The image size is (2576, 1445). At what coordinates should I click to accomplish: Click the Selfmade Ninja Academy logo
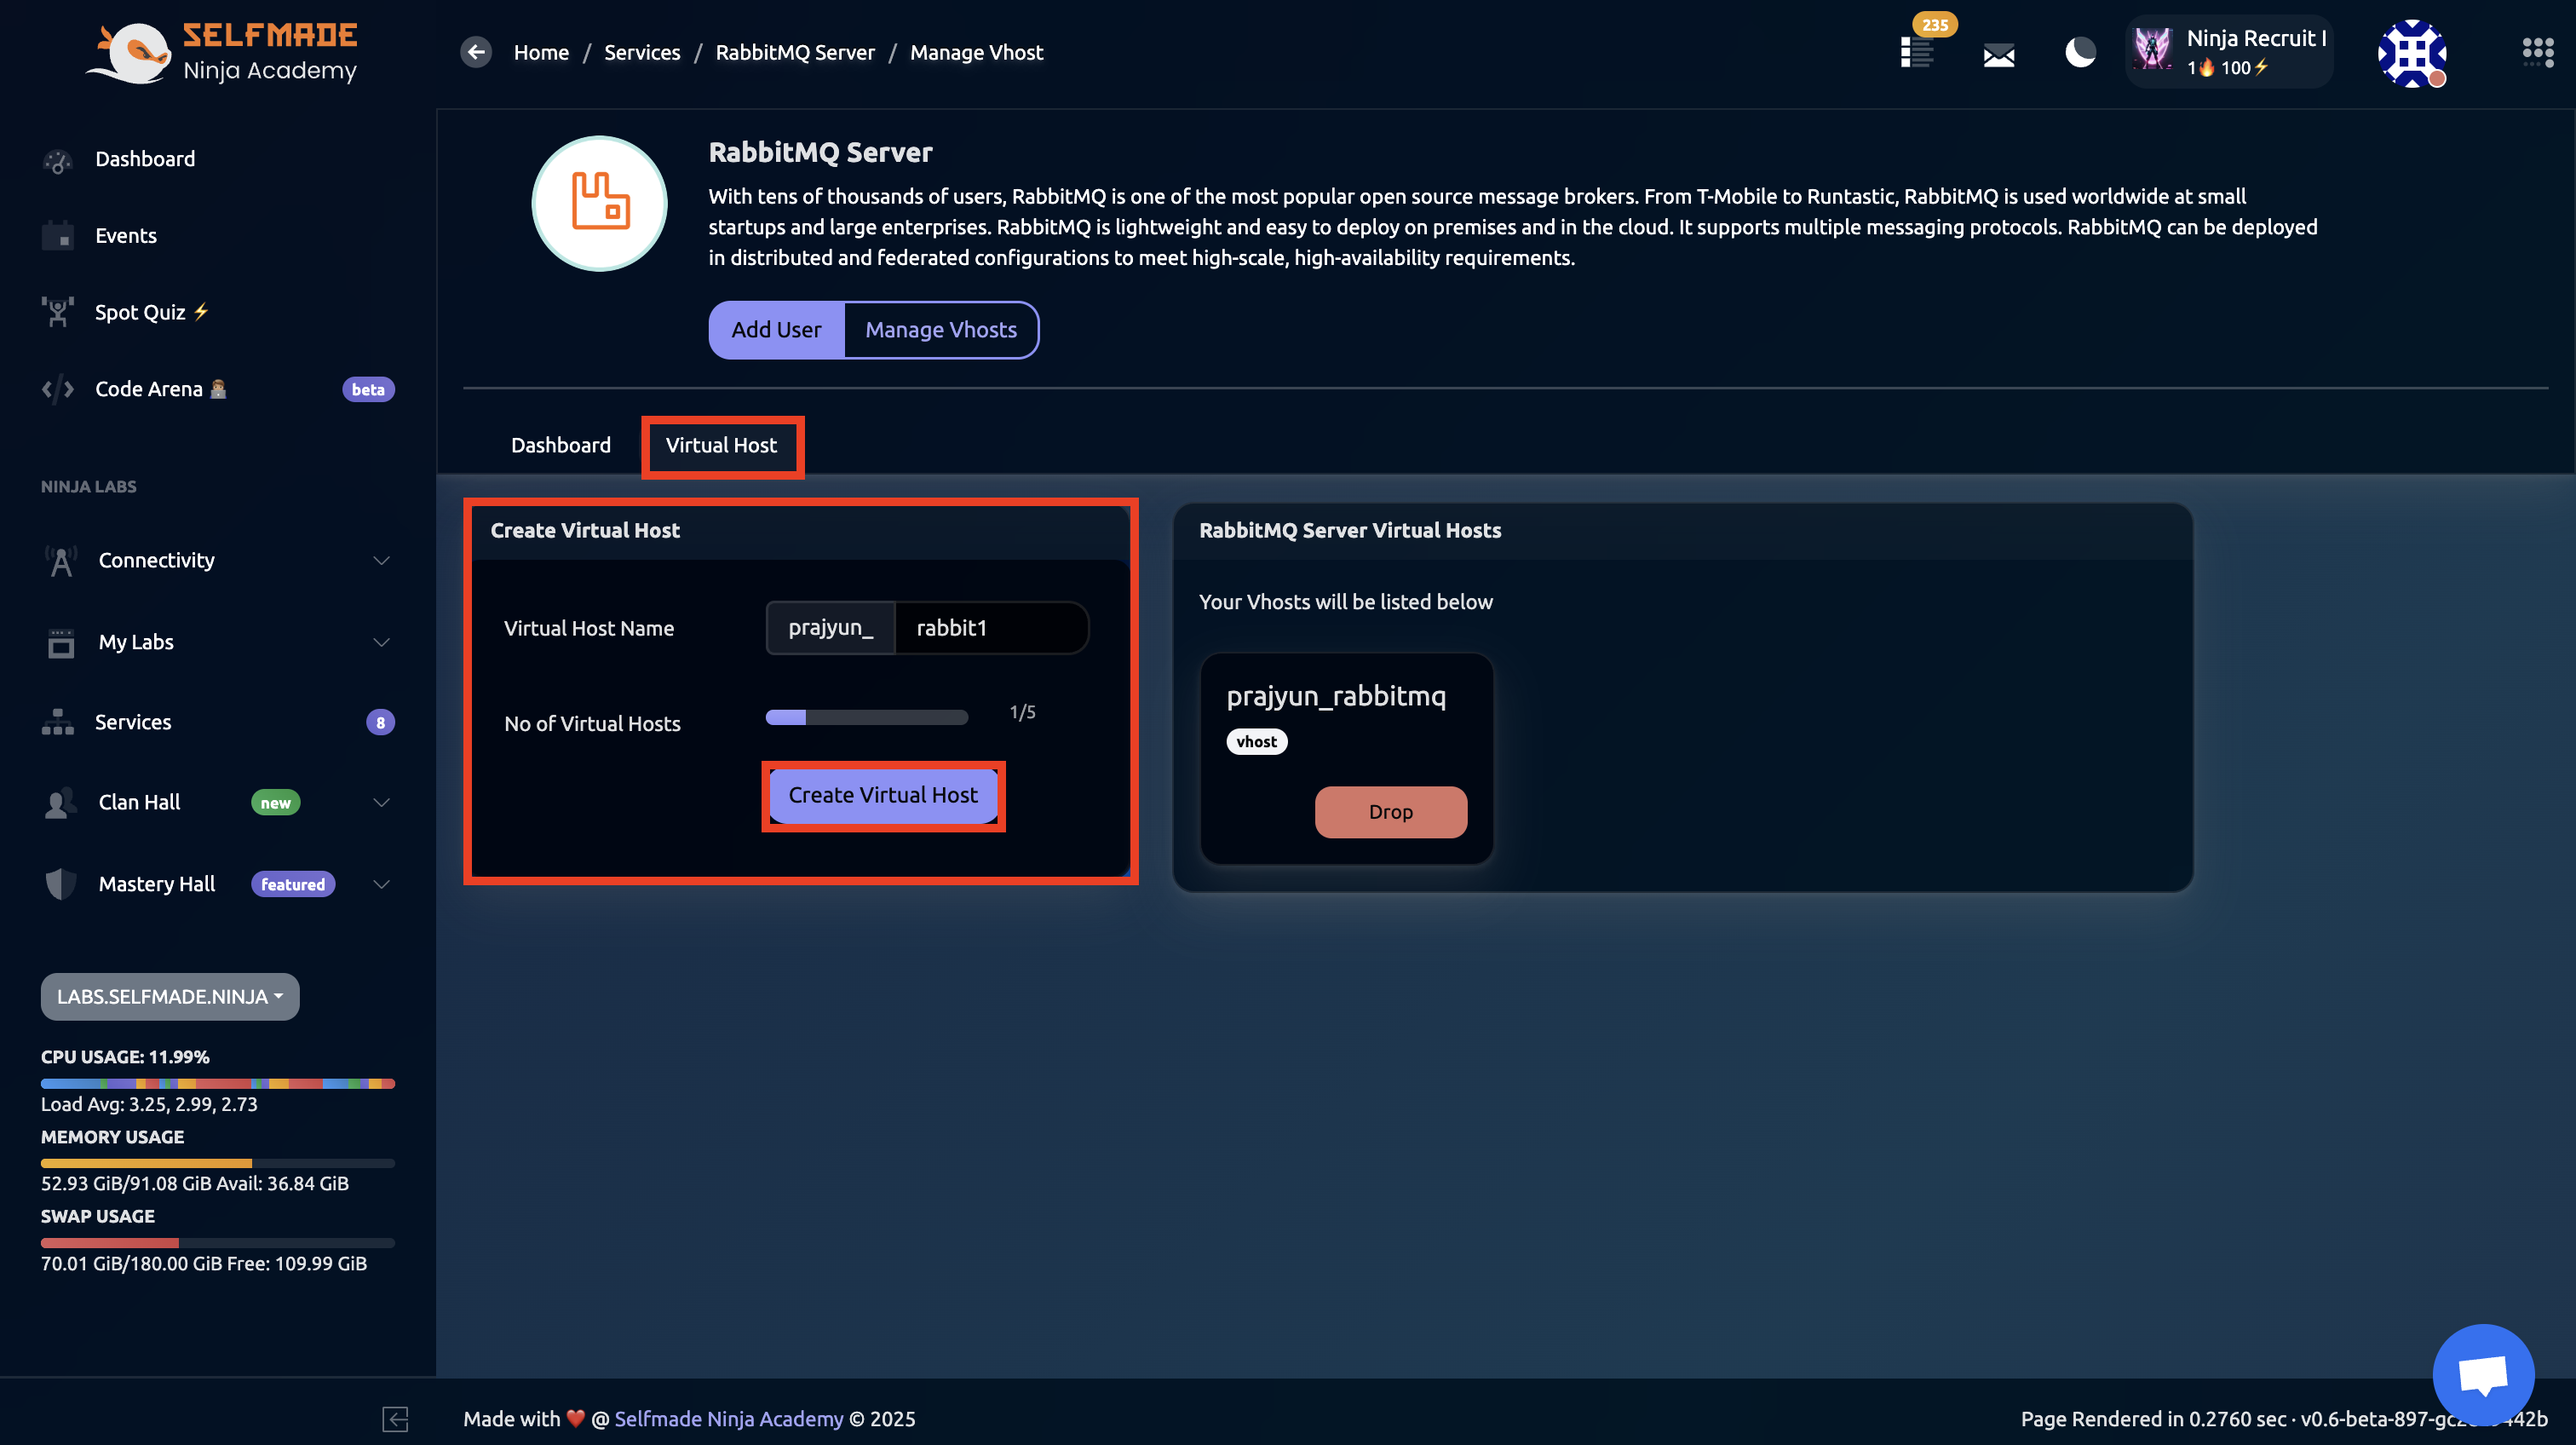[221, 52]
